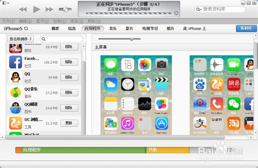Screen dimensions: 258x168
Task: Select the Calendar icon showing 18
Action: coord(128,64)
